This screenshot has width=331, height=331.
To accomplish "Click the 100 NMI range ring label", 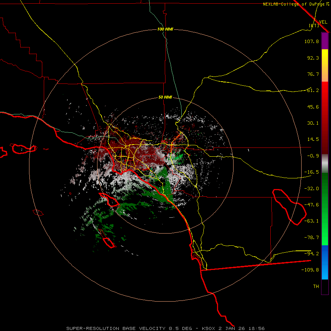I will [x=165, y=29].
